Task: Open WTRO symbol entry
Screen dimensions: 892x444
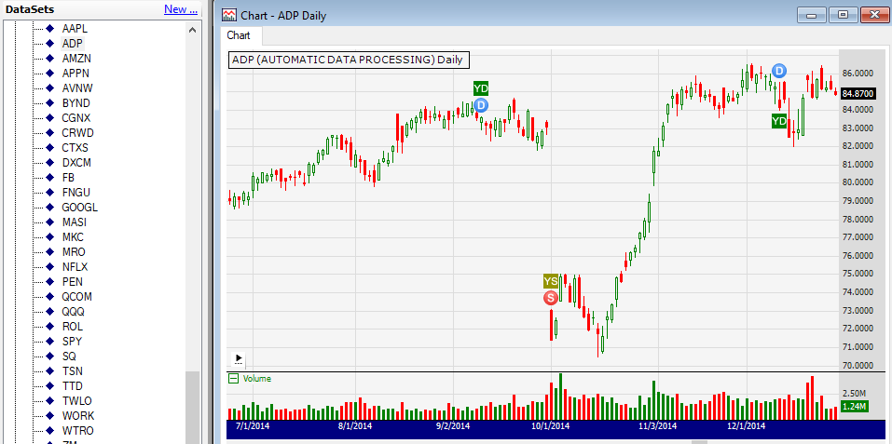Action: click(78, 431)
